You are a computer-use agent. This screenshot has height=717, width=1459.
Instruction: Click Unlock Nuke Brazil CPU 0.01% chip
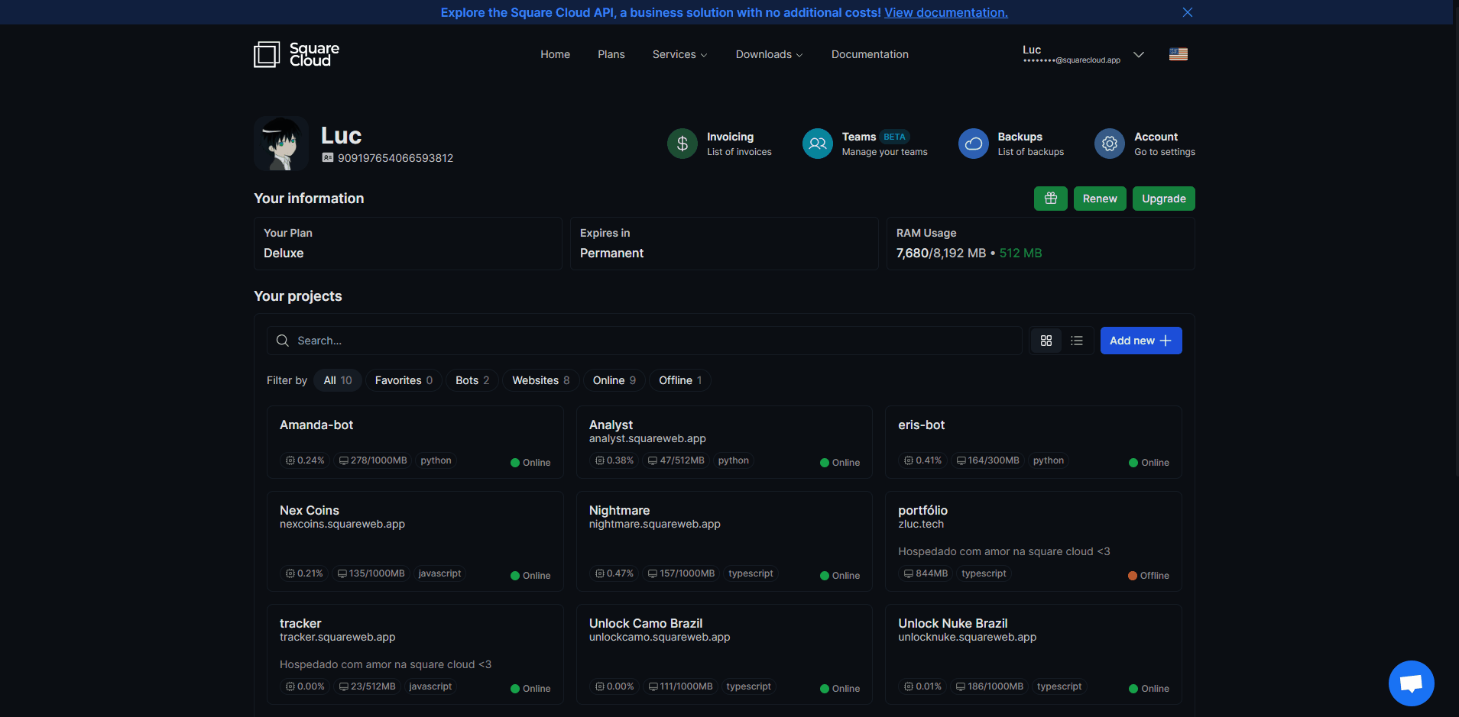point(922,686)
